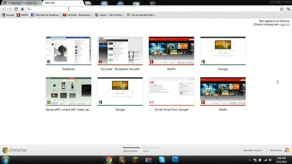
Task: Open the Windows Start menu
Action: (5, 160)
